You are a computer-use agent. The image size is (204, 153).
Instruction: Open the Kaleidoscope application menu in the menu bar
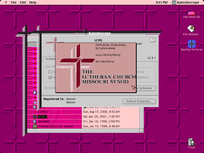(186, 3)
